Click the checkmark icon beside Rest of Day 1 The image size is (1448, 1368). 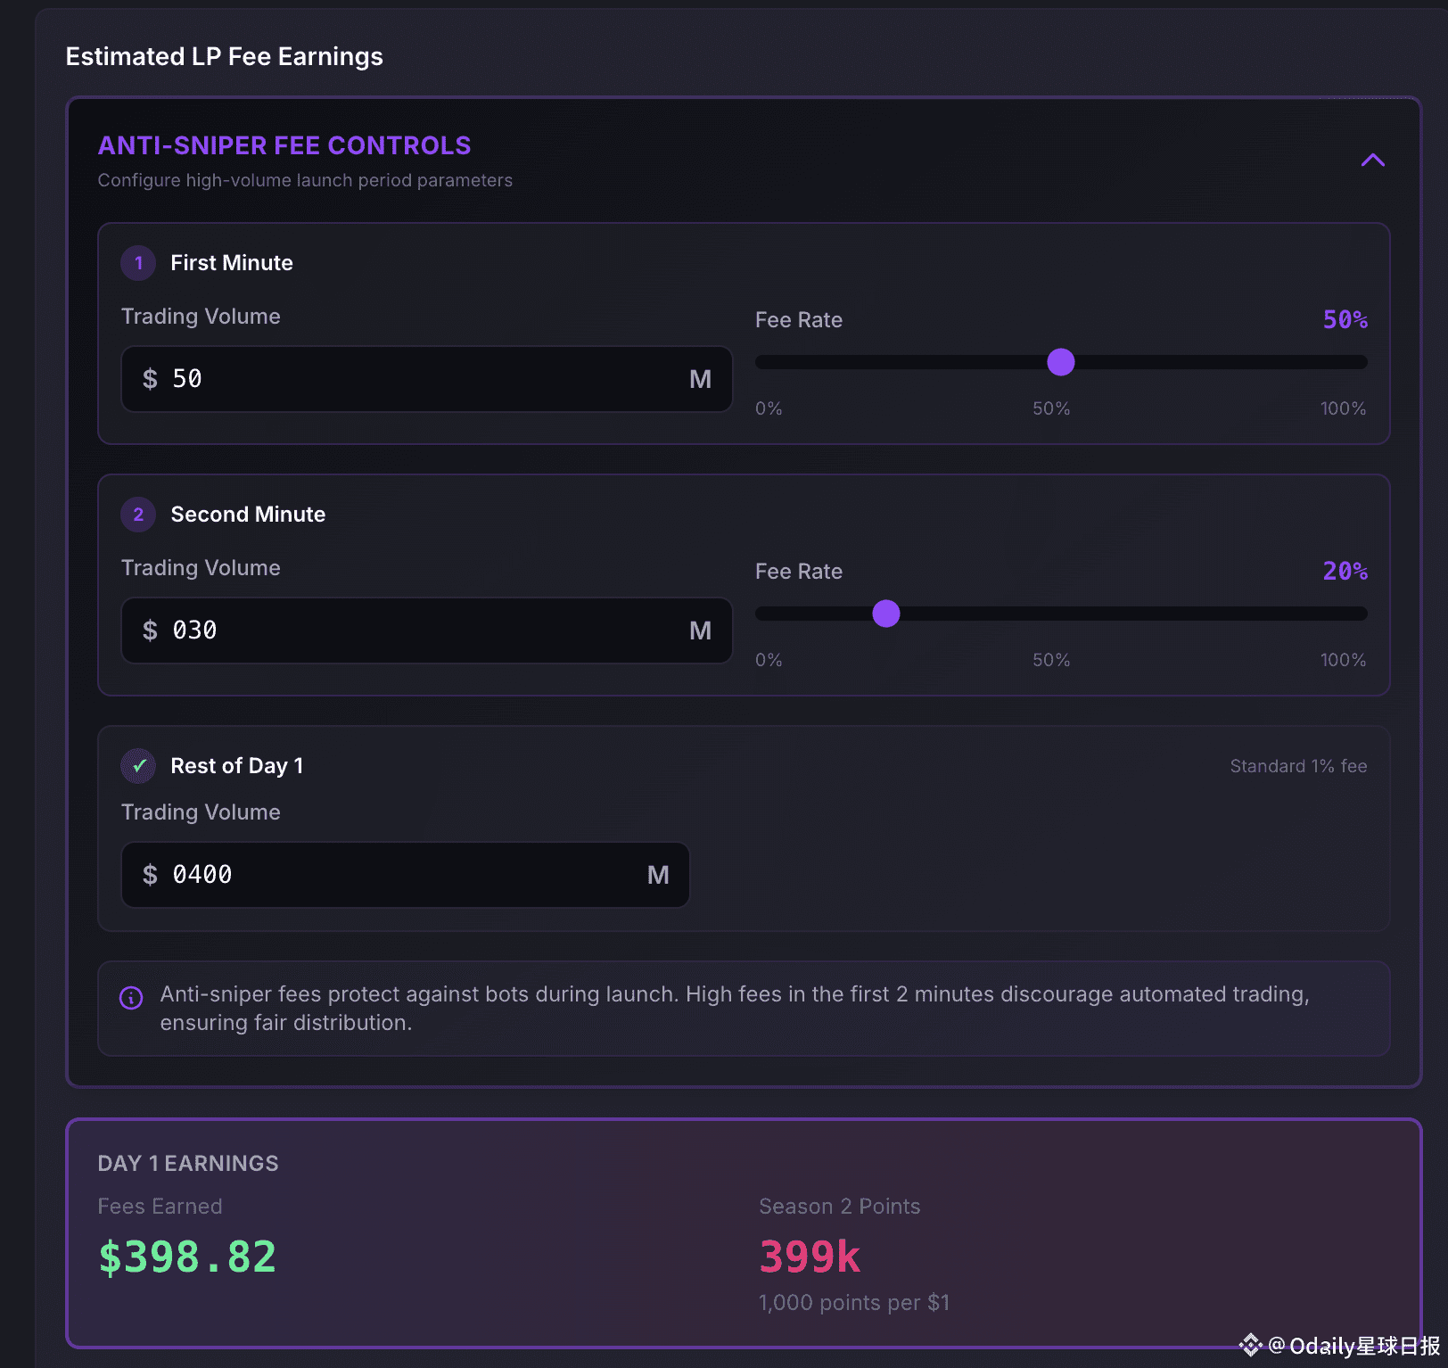click(x=138, y=766)
